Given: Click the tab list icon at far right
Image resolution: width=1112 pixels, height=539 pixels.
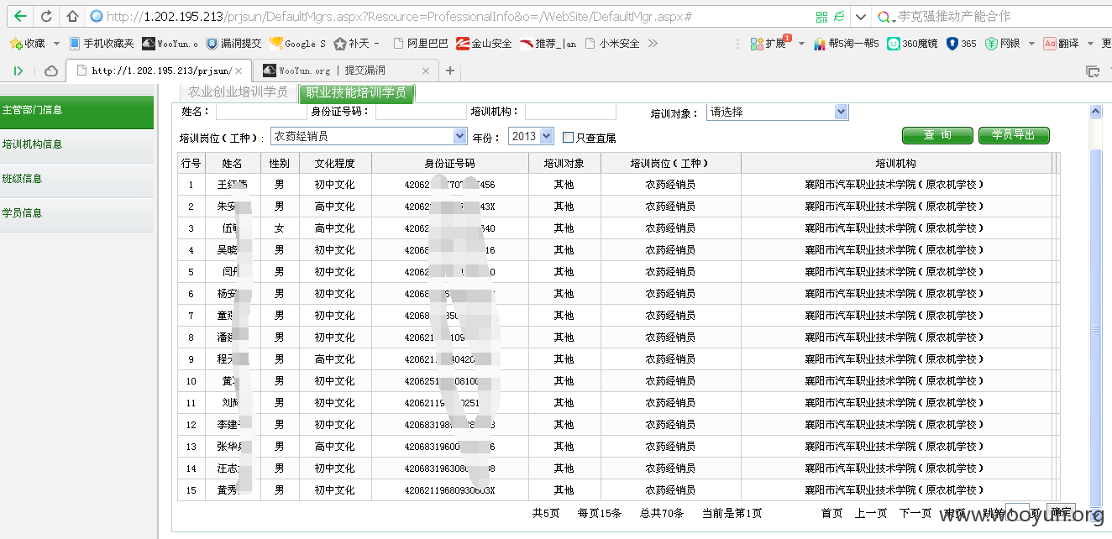Looking at the screenshot, I should 1093,71.
